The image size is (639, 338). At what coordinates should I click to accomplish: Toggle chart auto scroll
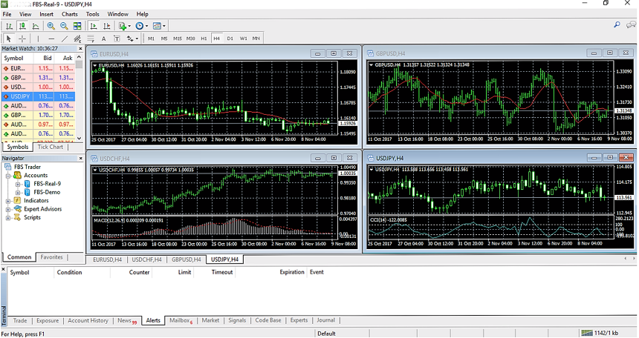[x=94, y=26]
